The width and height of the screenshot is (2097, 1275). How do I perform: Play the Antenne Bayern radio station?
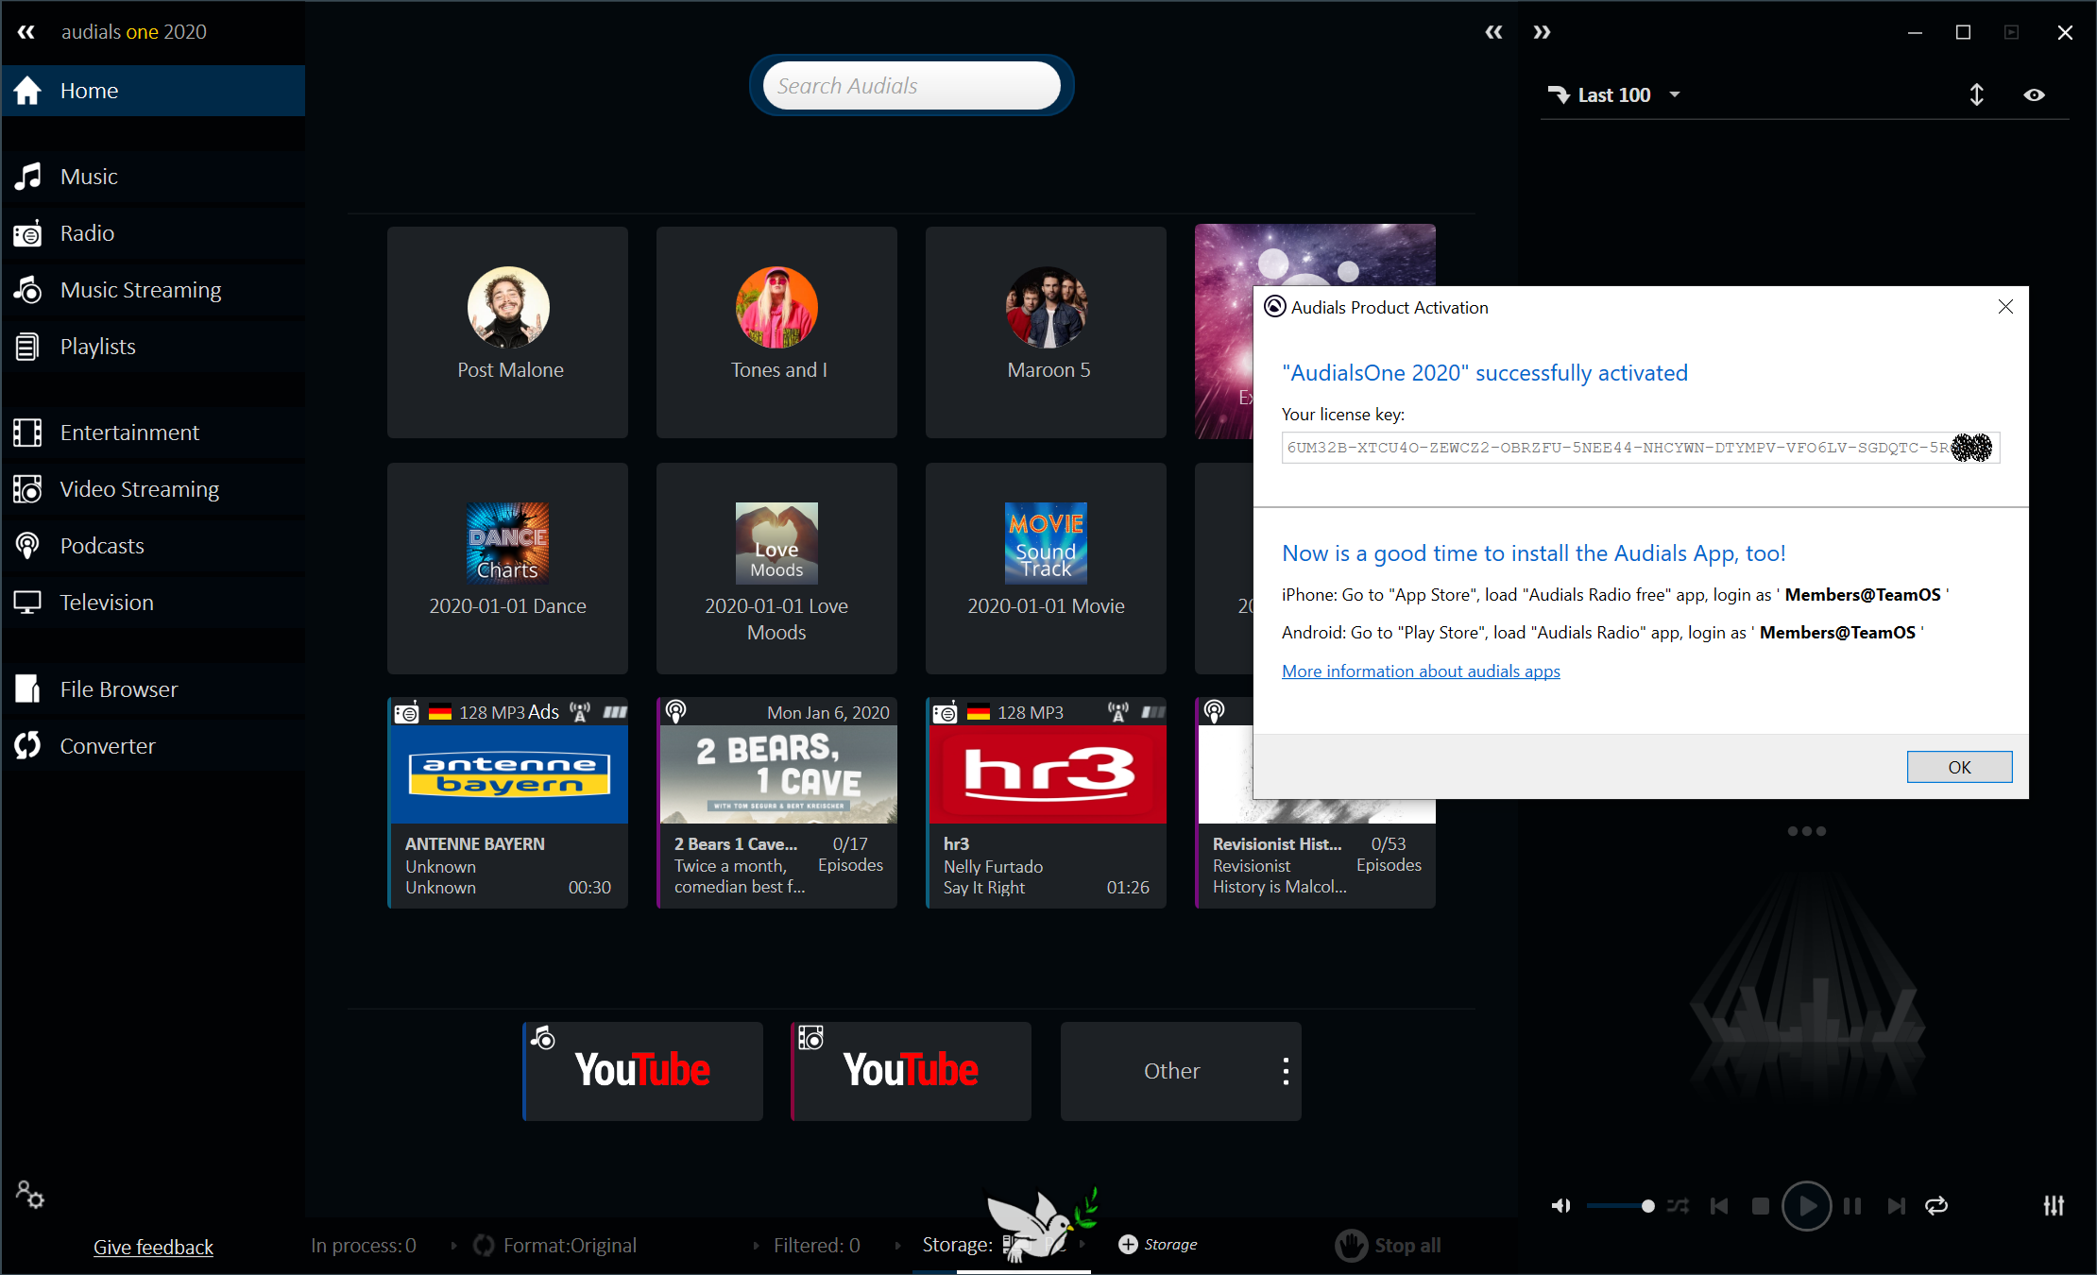click(x=507, y=803)
